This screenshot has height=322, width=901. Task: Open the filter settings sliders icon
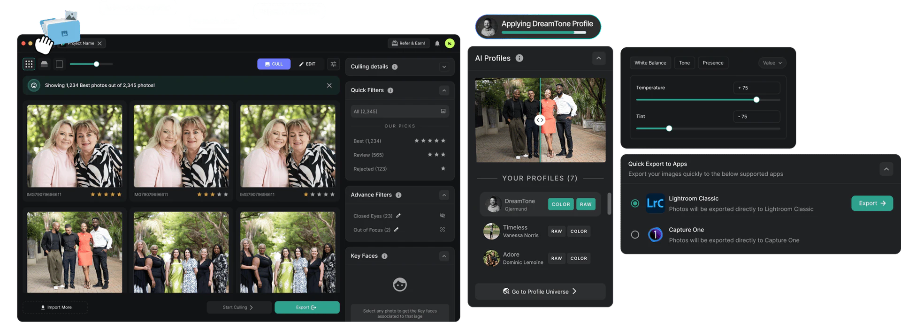(333, 64)
